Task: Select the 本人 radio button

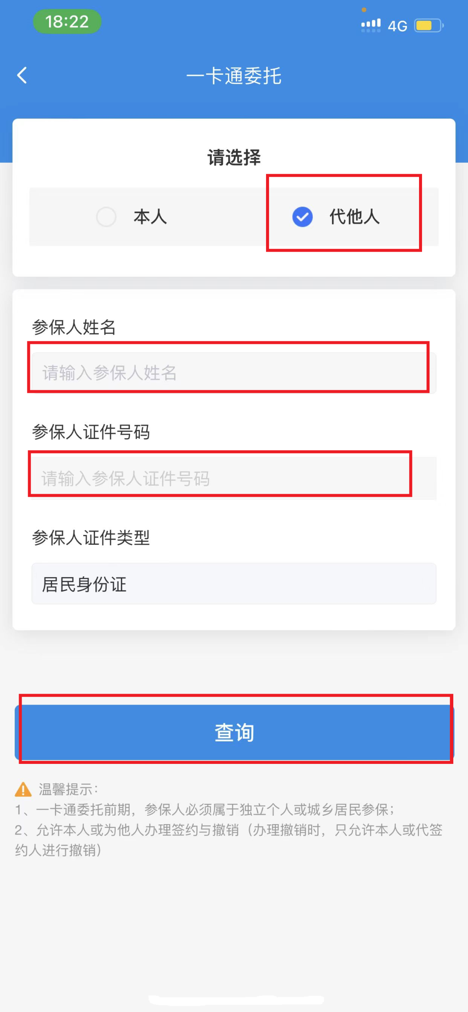Action: point(106,217)
